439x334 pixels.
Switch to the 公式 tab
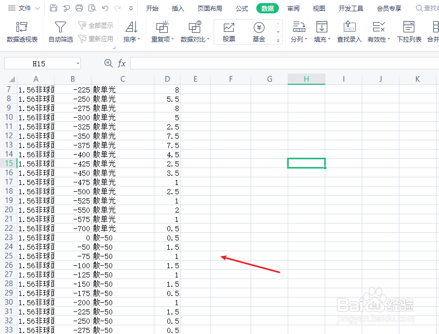point(241,9)
